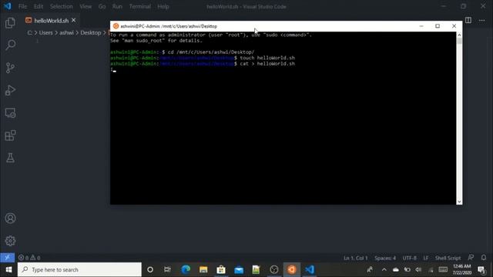Open the notifications bell in status bar

(484, 258)
